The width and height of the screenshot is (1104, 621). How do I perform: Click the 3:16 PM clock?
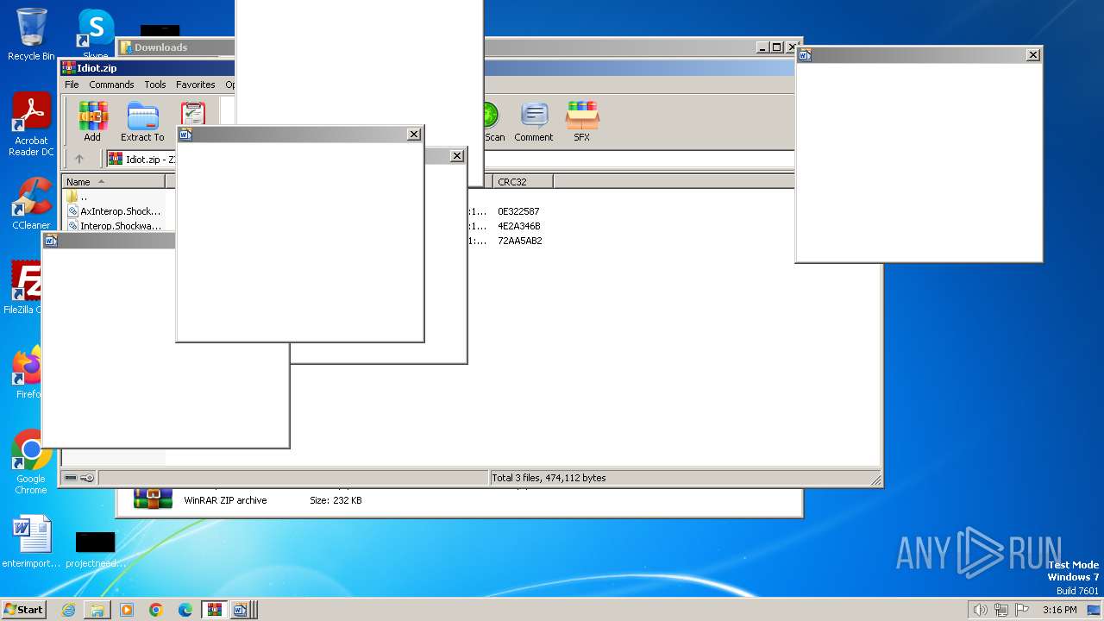[x=1059, y=610]
